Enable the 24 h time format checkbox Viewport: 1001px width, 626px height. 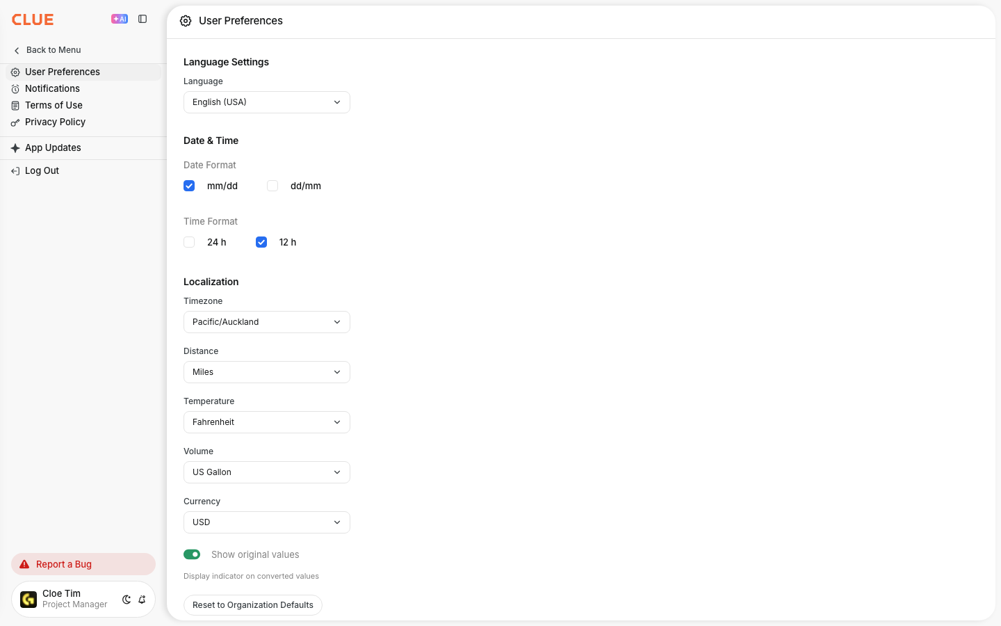189,242
